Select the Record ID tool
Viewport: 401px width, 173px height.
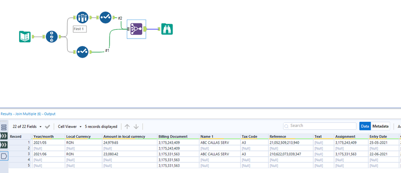click(52, 37)
